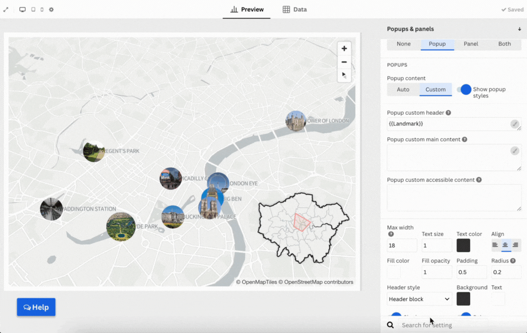Switch to the Data tab
The image size is (527, 333).
[x=294, y=9]
